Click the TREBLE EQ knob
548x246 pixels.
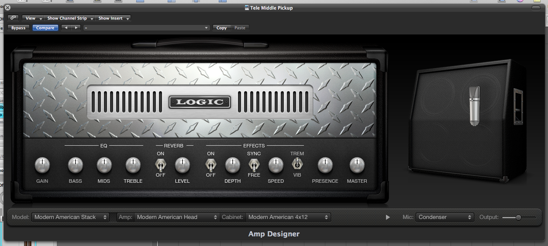(133, 165)
